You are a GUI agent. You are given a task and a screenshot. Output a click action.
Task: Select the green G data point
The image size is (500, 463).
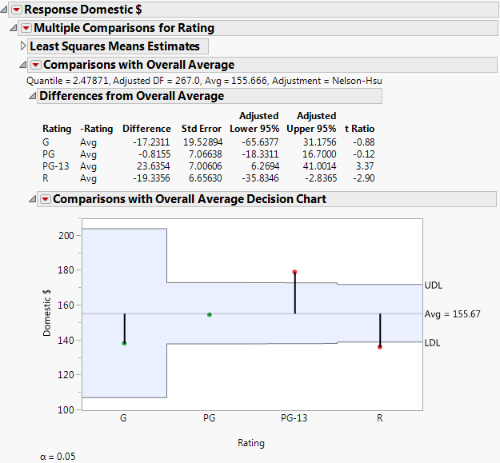pos(124,343)
